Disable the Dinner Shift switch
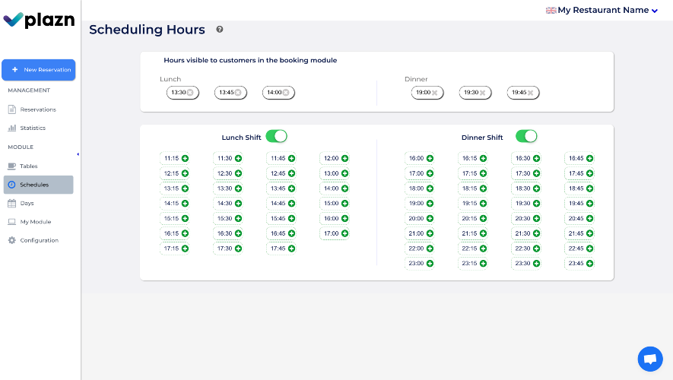The height and width of the screenshot is (380, 673). (526, 136)
